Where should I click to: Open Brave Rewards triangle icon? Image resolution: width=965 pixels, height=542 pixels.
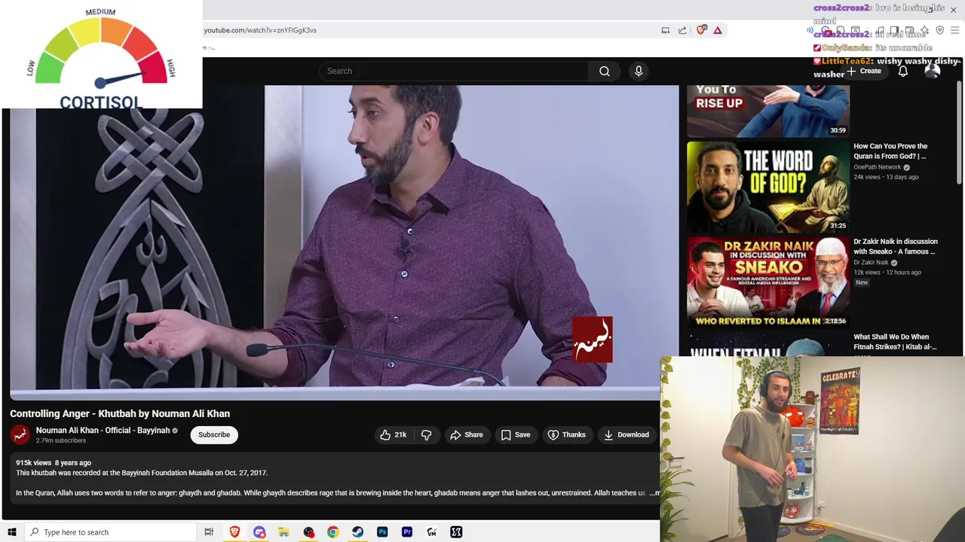(x=718, y=30)
